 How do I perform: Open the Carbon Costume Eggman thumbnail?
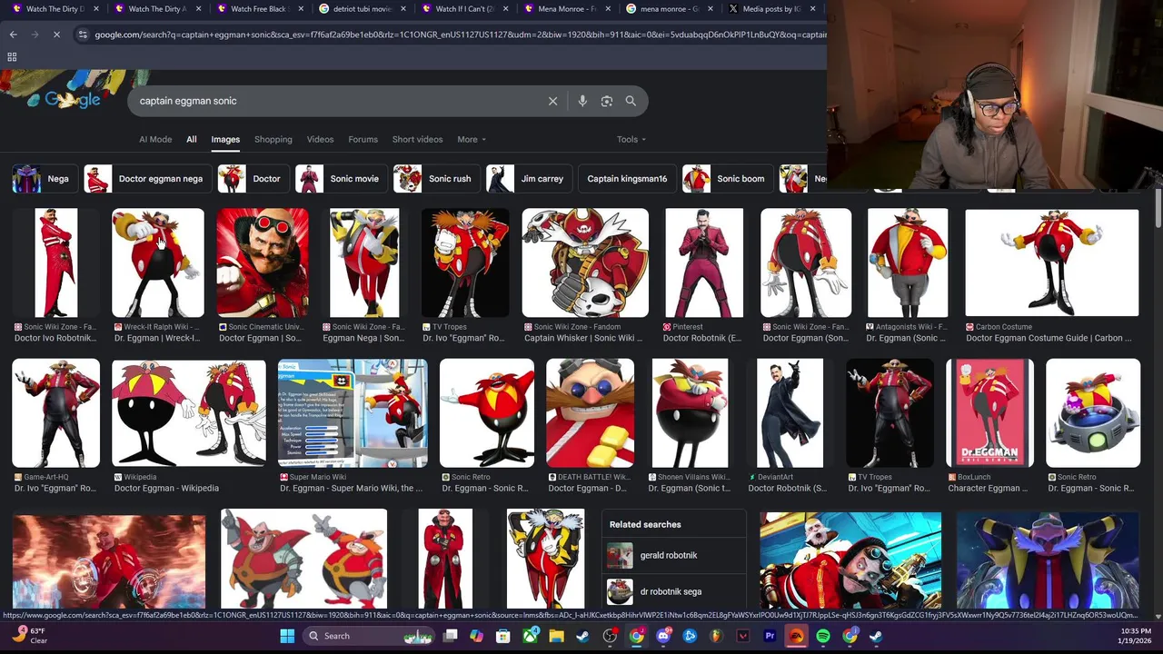pos(1051,263)
